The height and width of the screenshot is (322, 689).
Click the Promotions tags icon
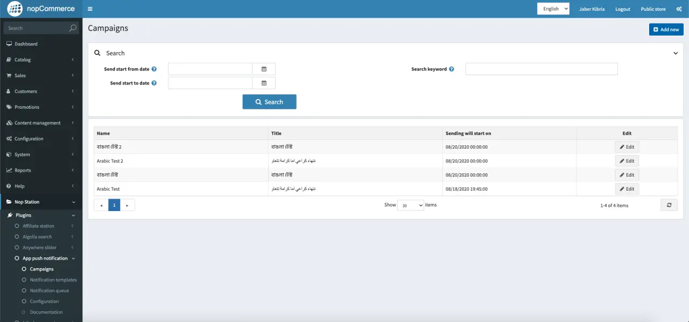pos(9,107)
